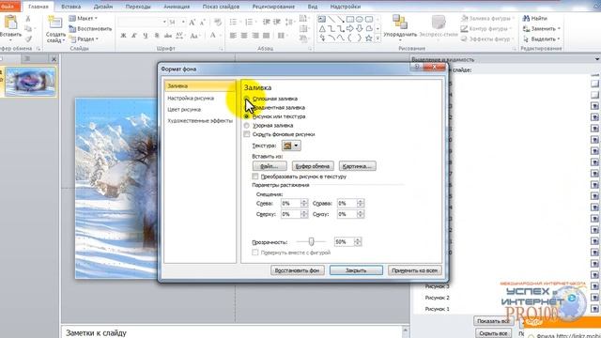Select the Сплошная заливка radio option

[x=247, y=99]
